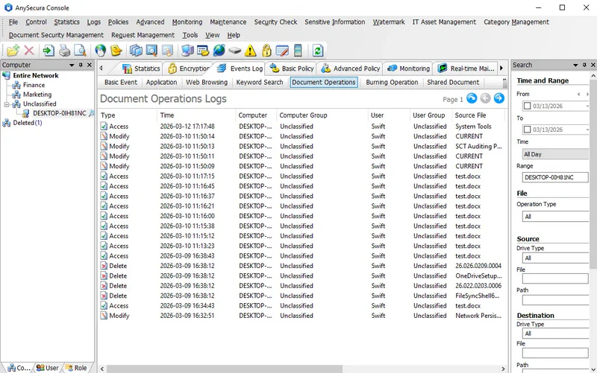
Task: Click the Source Path input field
Action: pyautogui.click(x=555, y=300)
